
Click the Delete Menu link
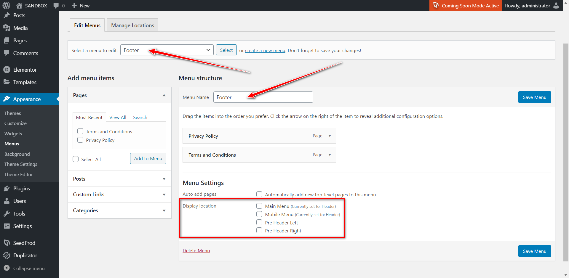point(196,250)
